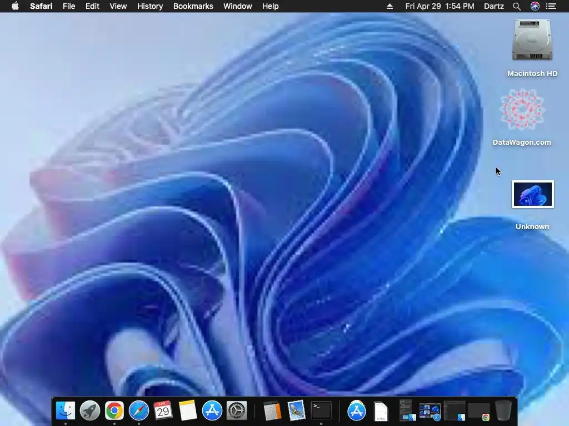The width and height of the screenshot is (569, 426).
Task: Activate Siri from the menu bar
Action: (535, 6)
